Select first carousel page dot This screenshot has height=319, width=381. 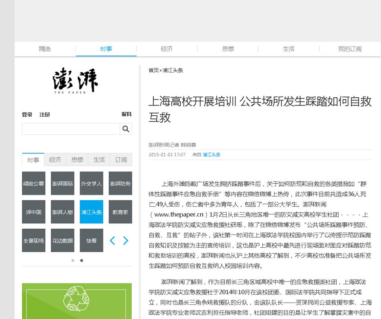(73, 260)
